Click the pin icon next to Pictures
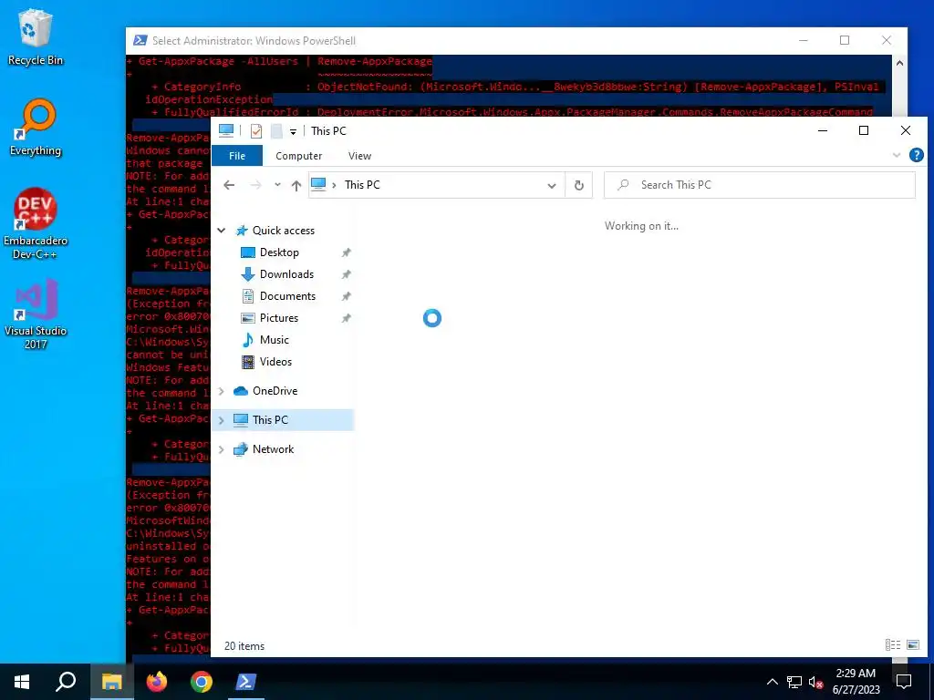Image resolution: width=934 pixels, height=700 pixels. coord(346,318)
